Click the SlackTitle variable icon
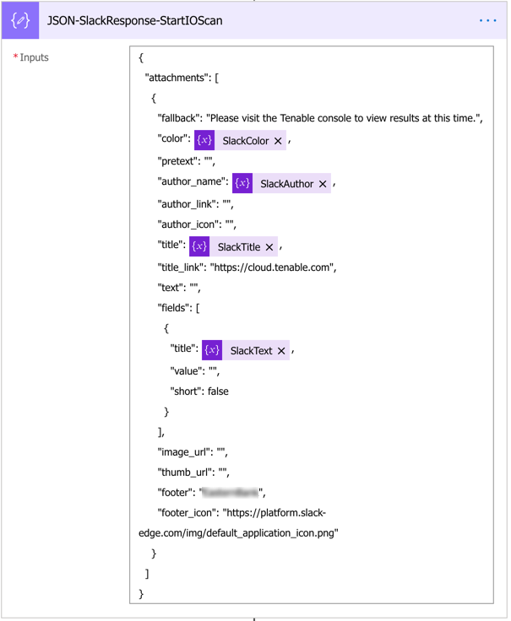511x621 pixels. (199, 246)
